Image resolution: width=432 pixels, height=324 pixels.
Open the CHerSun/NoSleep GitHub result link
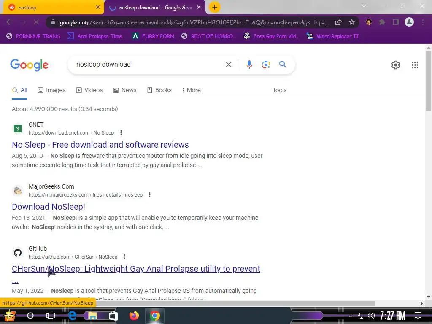click(136, 269)
